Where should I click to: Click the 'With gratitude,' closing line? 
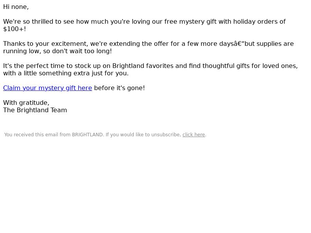[26, 103]
